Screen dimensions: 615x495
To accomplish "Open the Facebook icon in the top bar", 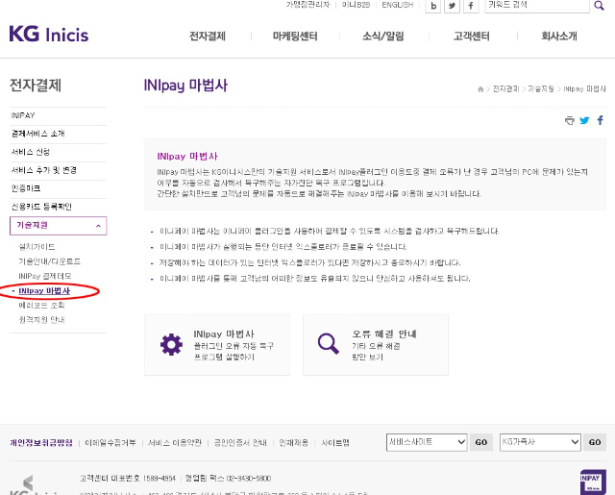I will pyautogui.click(x=471, y=6).
